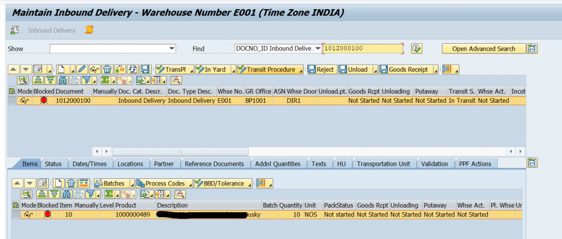Switch to the Status tab

tap(53, 164)
